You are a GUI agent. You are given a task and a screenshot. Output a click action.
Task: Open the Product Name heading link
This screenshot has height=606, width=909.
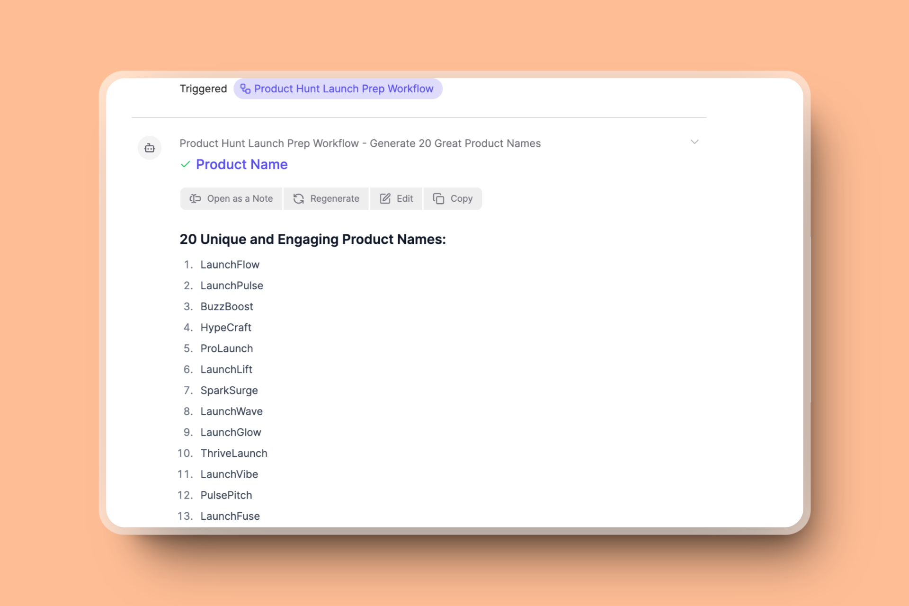[x=241, y=164]
